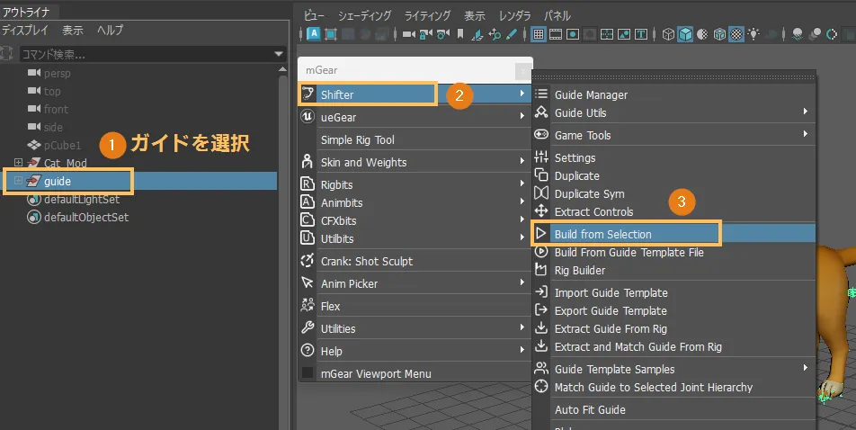Click the Game Tools gamepad icon
Viewport: 856px width, 430px height.
[540, 135]
